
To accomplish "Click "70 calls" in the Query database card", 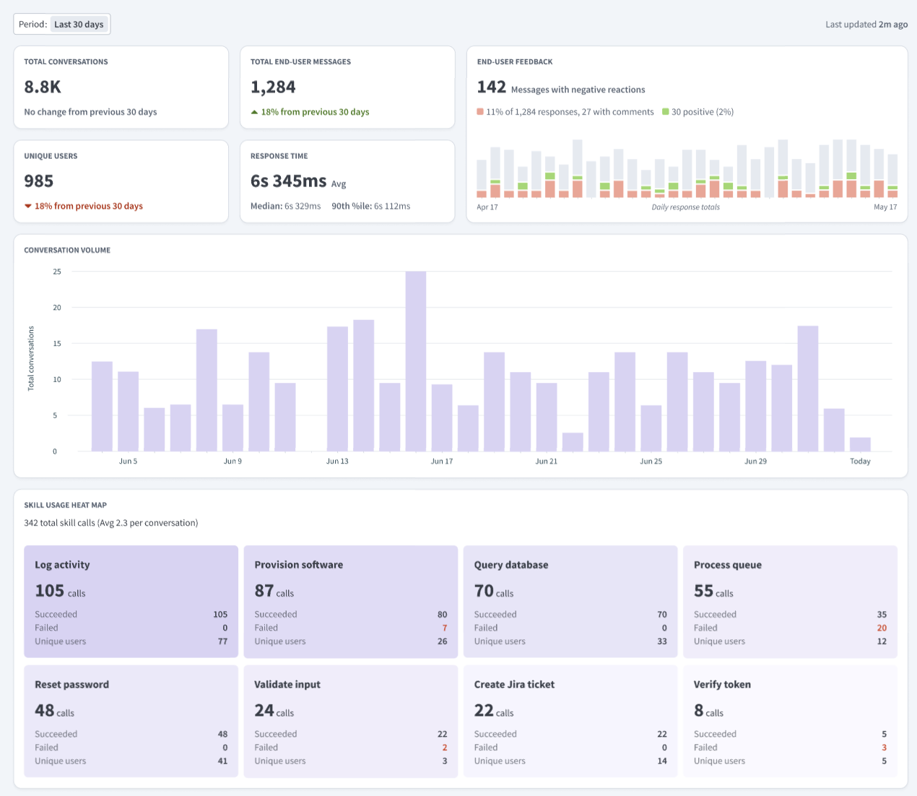I will [x=494, y=591].
